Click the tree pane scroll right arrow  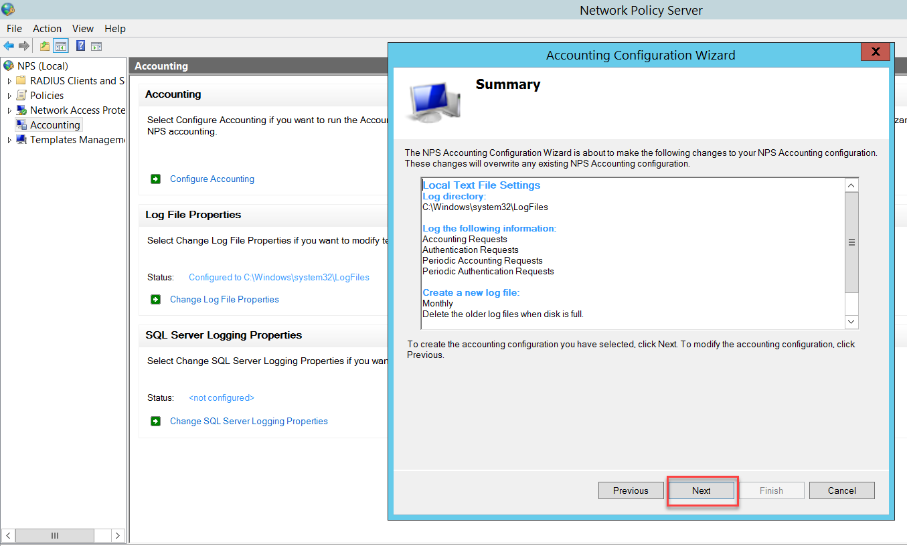click(x=118, y=535)
